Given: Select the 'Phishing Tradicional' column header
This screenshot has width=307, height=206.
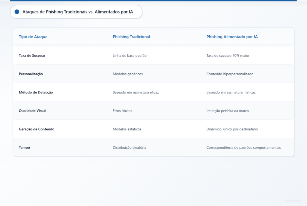Looking at the screenshot, I should 131,37.
